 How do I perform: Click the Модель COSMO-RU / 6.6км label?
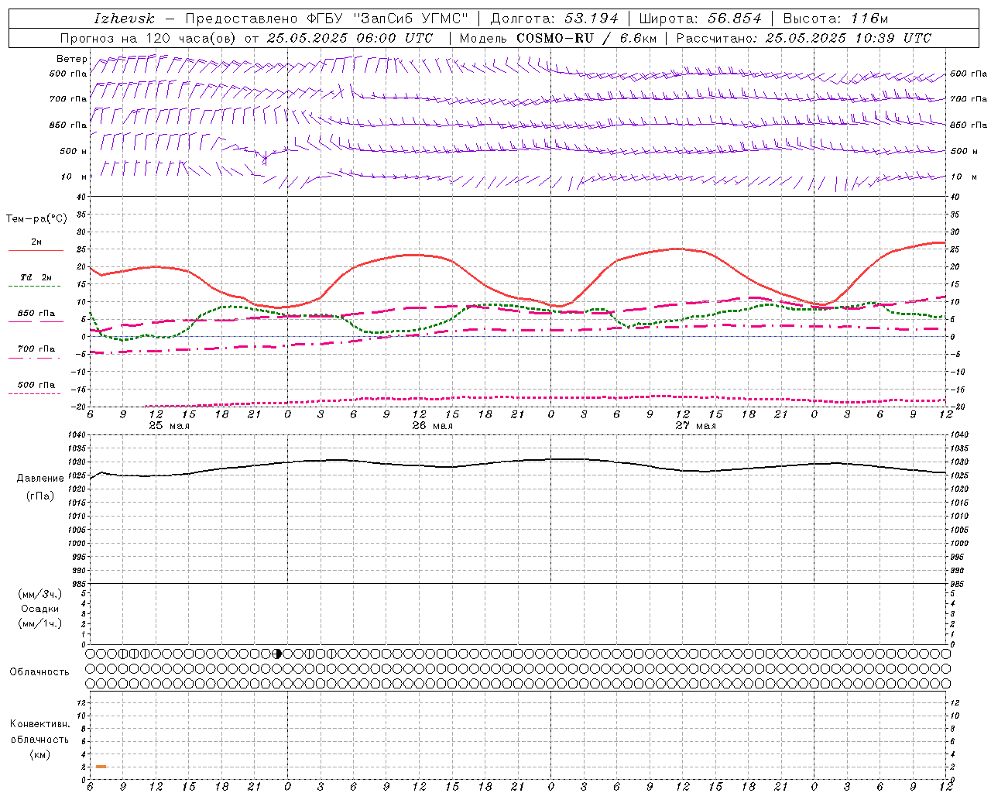pos(558,38)
